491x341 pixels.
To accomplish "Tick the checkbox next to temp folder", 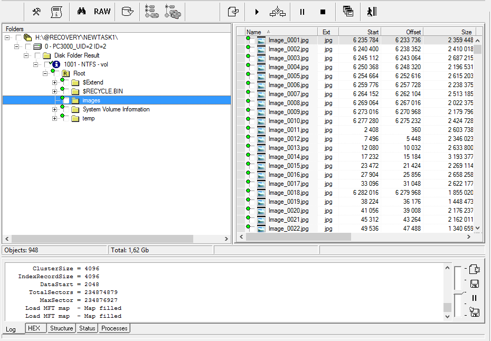I will coord(66,118).
